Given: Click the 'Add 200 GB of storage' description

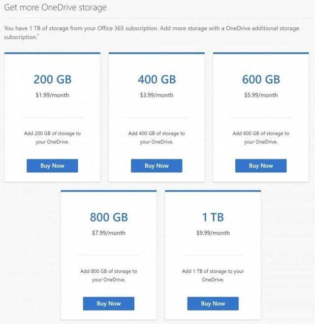Looking at the screenshot, I should [x=52, y=137].
